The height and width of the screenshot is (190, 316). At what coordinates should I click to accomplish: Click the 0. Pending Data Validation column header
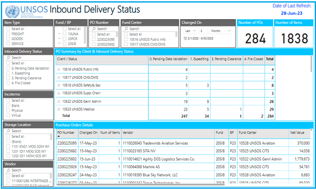[x=168, y=59]
